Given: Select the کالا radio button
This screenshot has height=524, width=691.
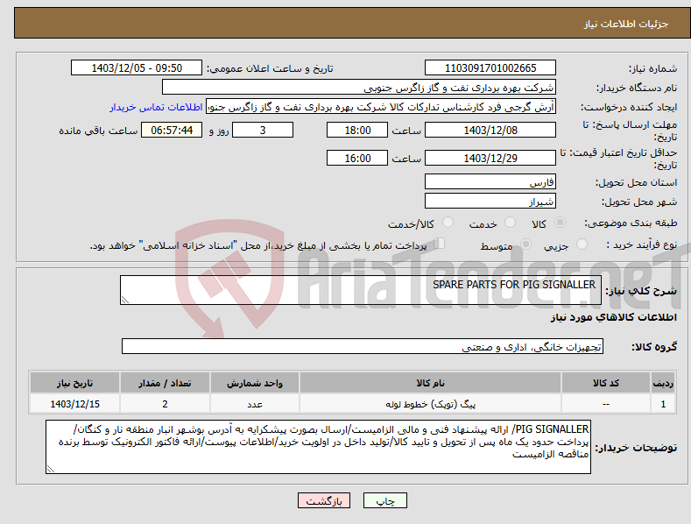Looking at the screenshot, I should (x=560, y=223).
